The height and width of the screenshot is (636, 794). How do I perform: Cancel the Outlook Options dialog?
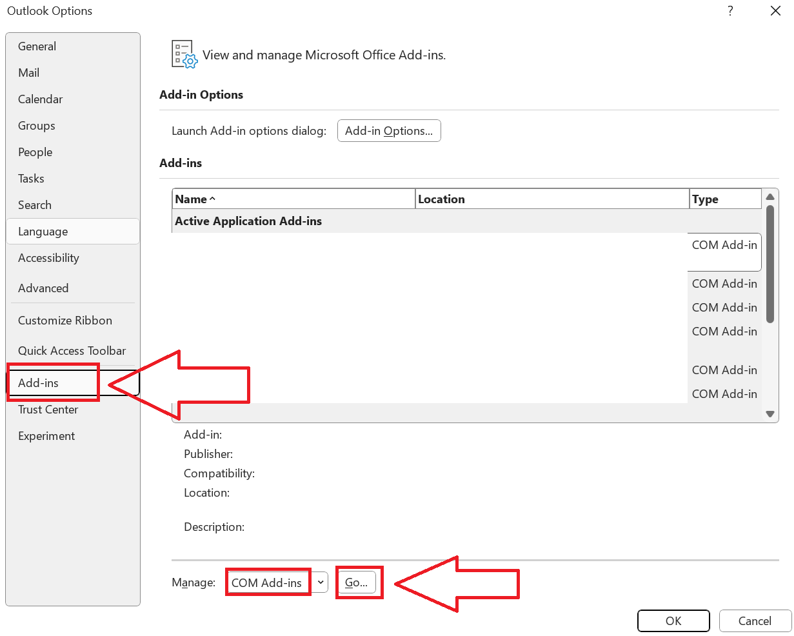click(755, 621)
